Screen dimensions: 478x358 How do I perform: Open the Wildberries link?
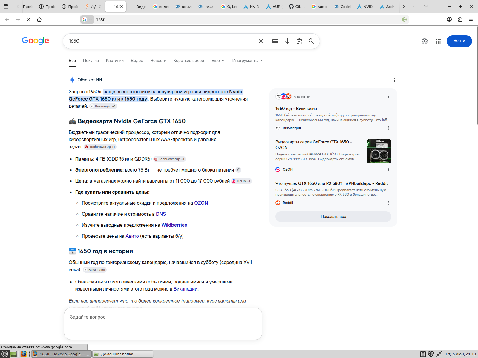pyautogui.click(x=174, y=225)
